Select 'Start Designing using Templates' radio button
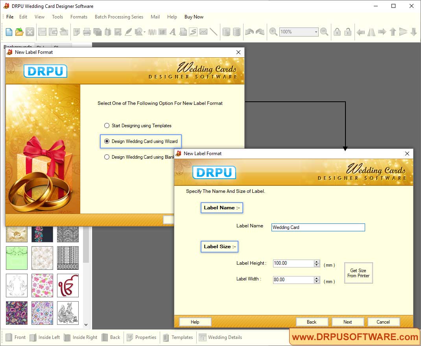This screenshot has height=346, width=421. point(107,125)
